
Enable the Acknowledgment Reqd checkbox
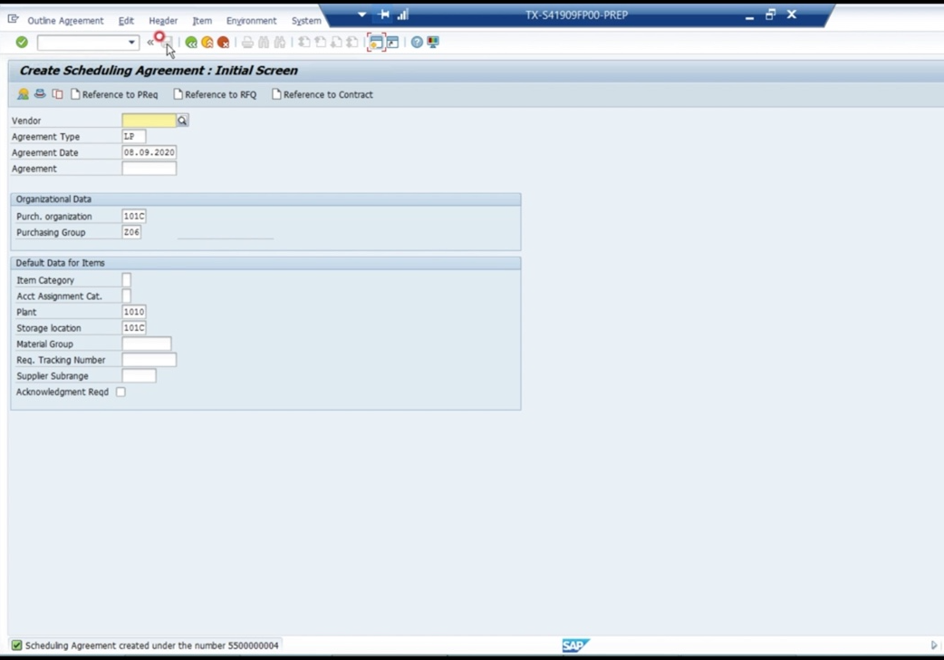click(121, 392)
